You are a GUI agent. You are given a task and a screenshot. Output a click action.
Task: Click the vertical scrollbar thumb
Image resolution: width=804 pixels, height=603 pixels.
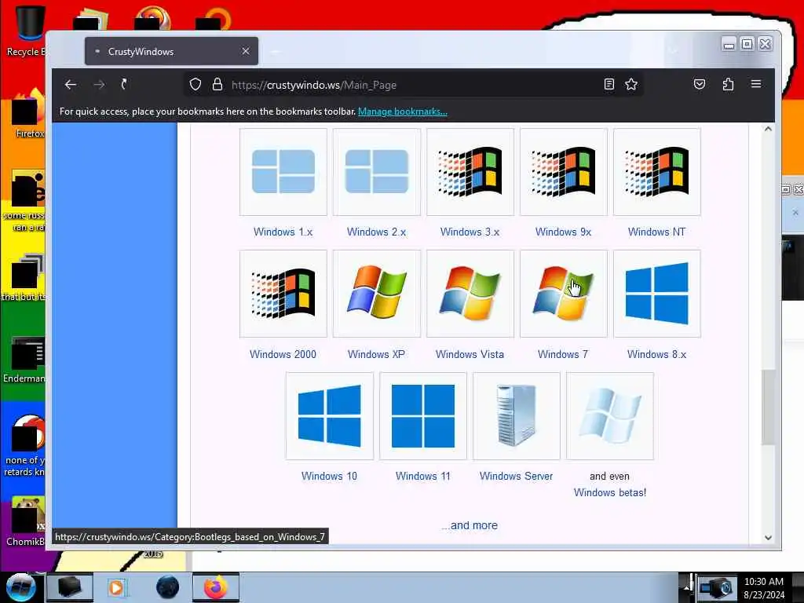[768, 407]
